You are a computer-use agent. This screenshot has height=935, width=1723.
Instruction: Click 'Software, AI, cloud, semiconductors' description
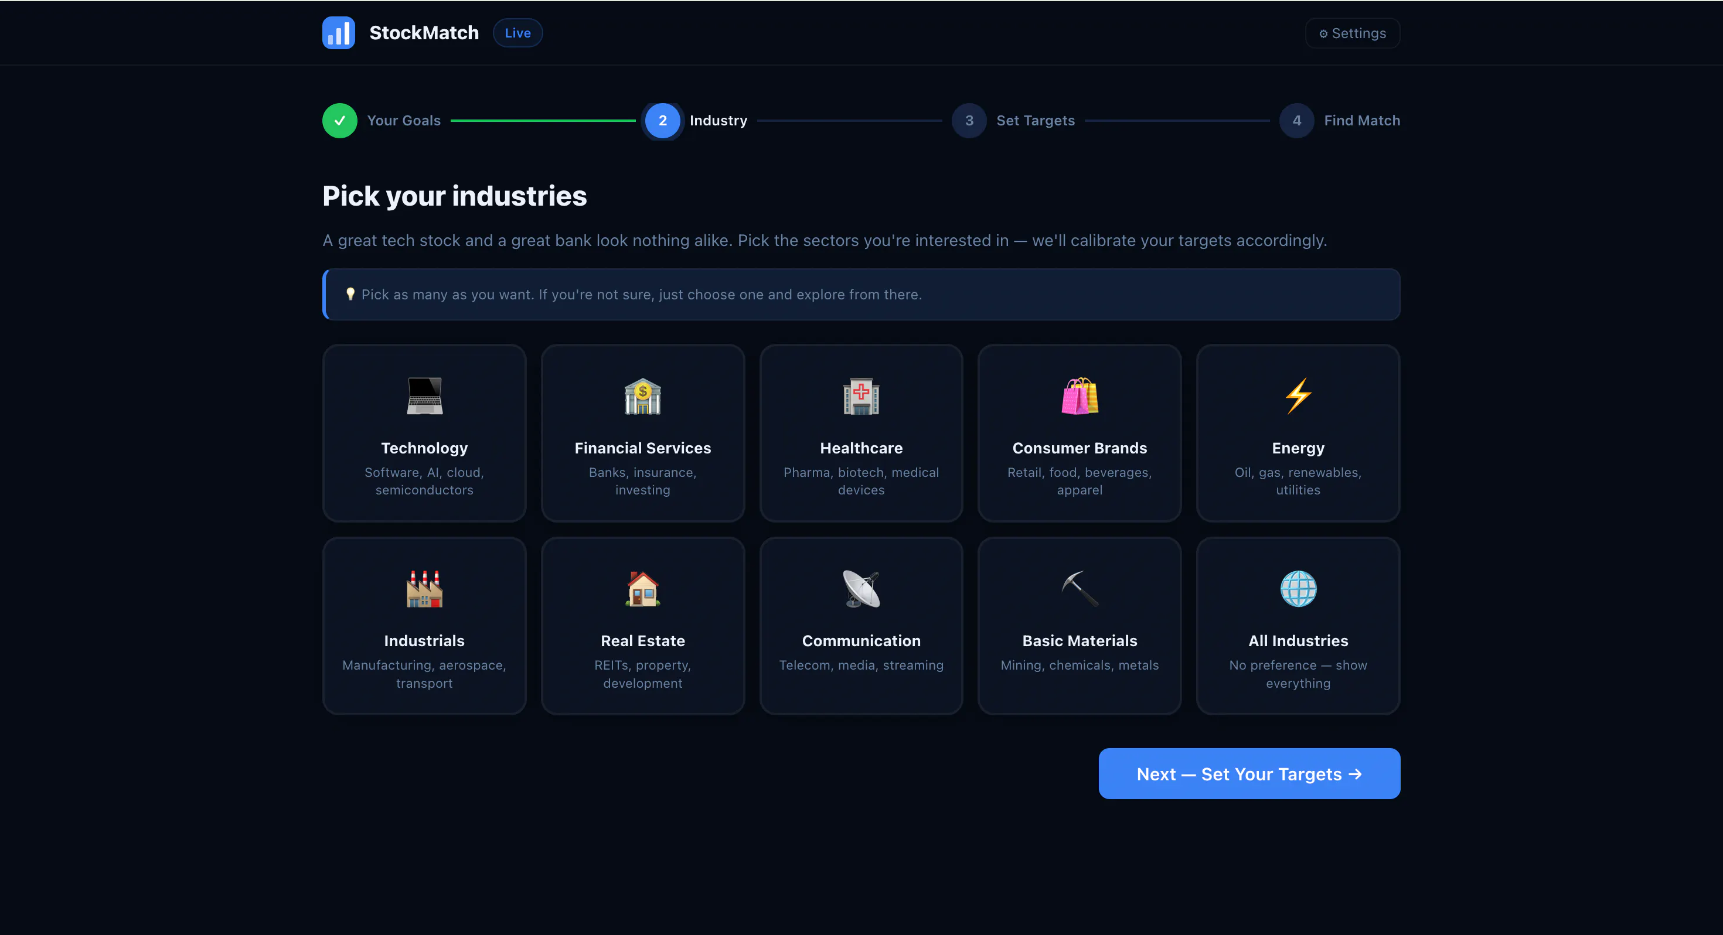click(424, 481)
